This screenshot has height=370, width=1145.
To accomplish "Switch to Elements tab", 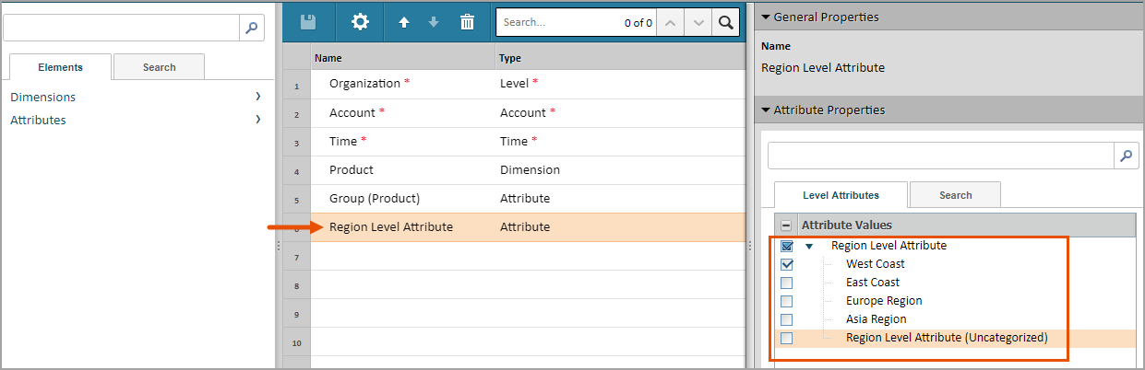I will point(61,67).
